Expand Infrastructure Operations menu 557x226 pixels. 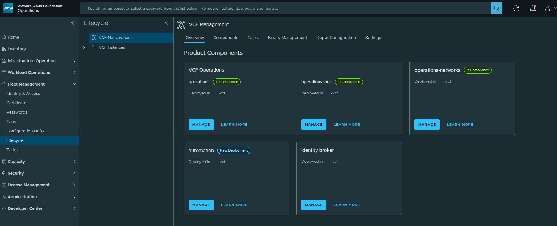(74, 61)
